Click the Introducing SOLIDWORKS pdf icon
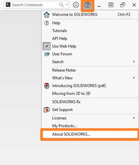139x165 pixels. click(47, 86)
